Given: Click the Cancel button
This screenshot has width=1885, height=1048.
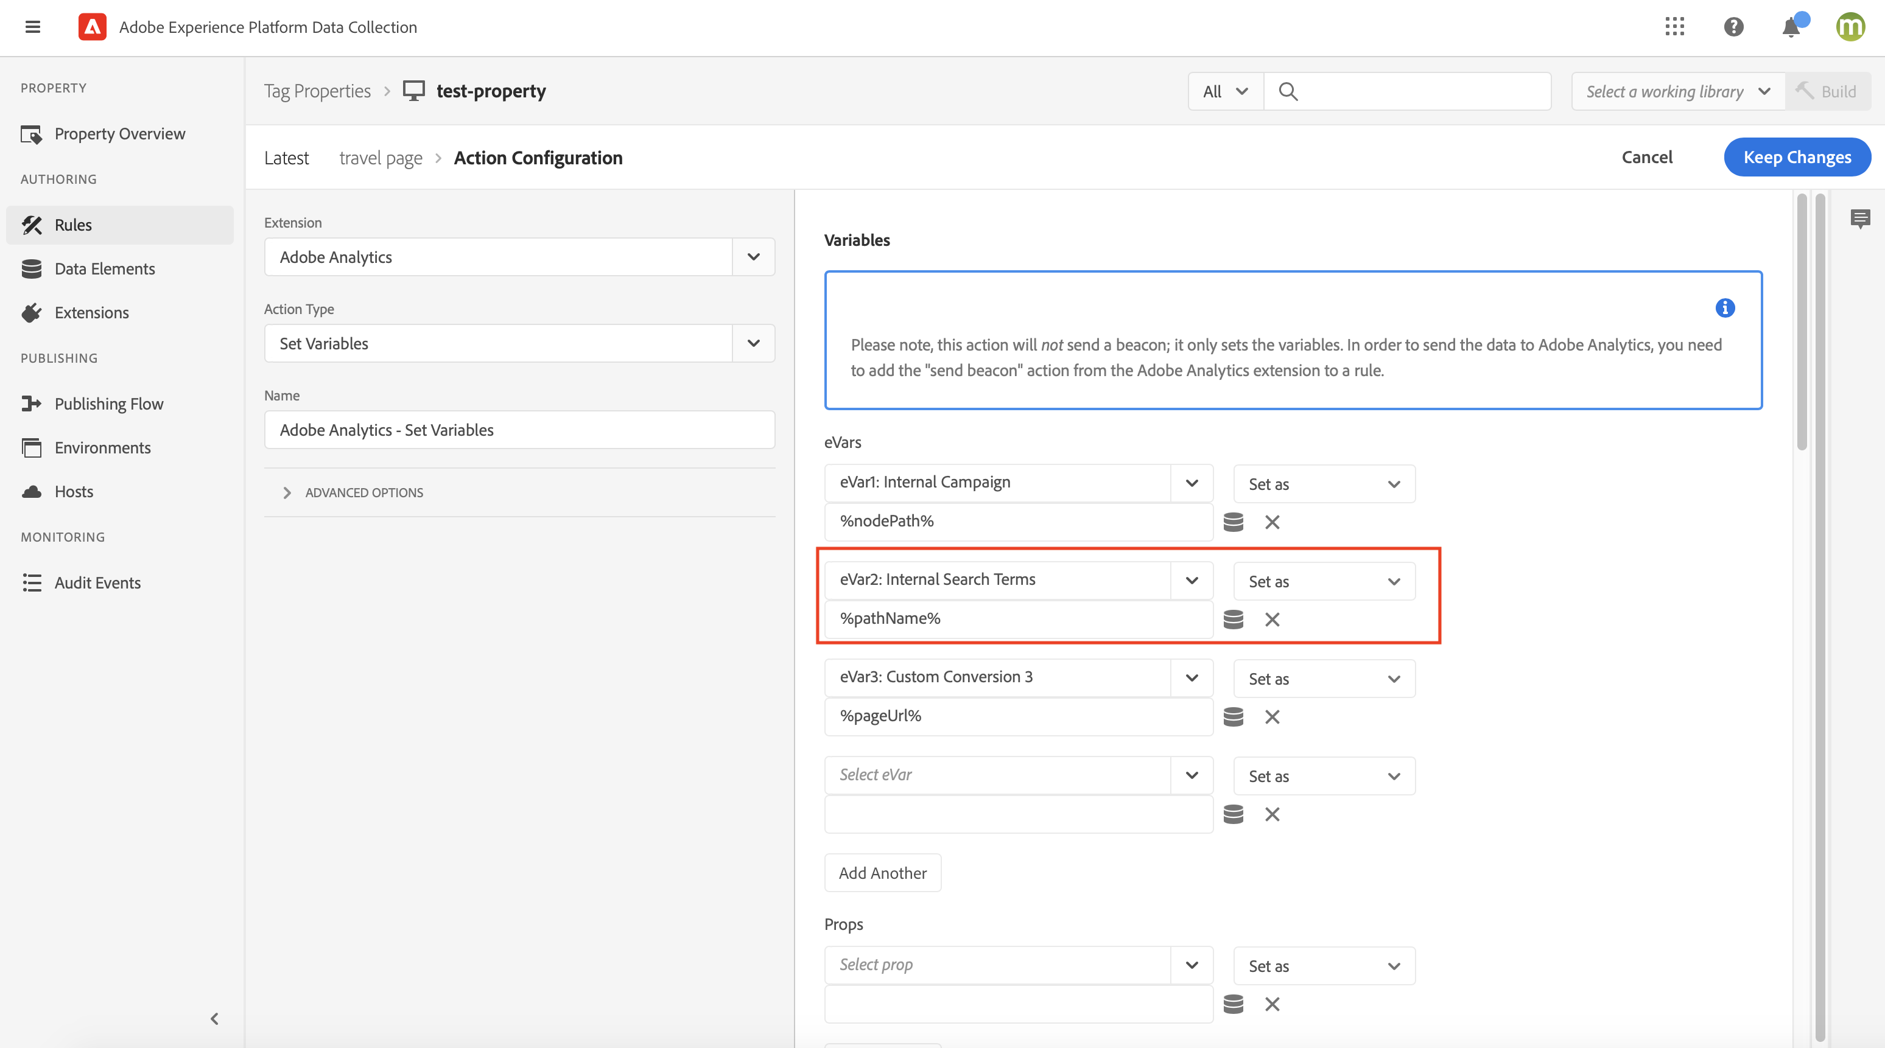Looking at the screenshot, I should 1646,157.
